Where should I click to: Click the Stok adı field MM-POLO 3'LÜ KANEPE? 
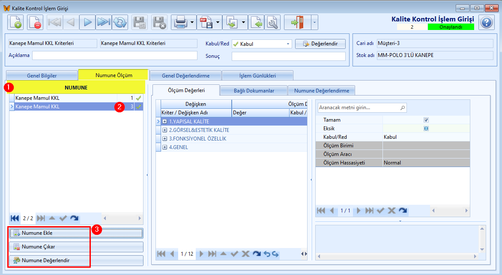tap(435, 55)
